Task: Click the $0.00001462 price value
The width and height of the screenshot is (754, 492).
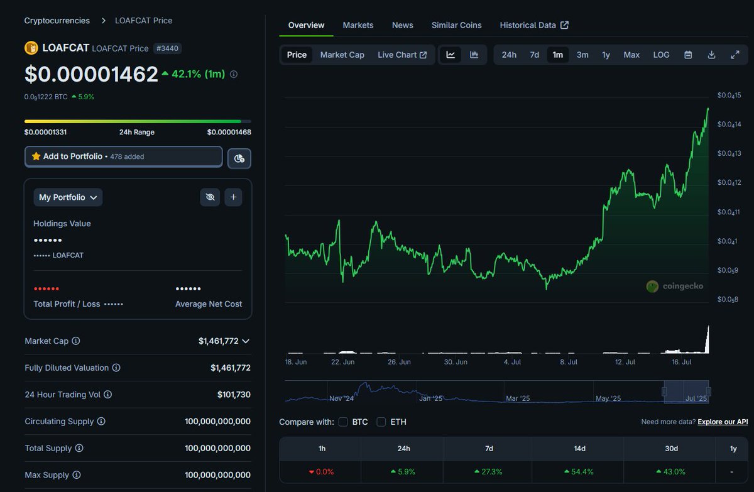Action: (x=91, y=74)
